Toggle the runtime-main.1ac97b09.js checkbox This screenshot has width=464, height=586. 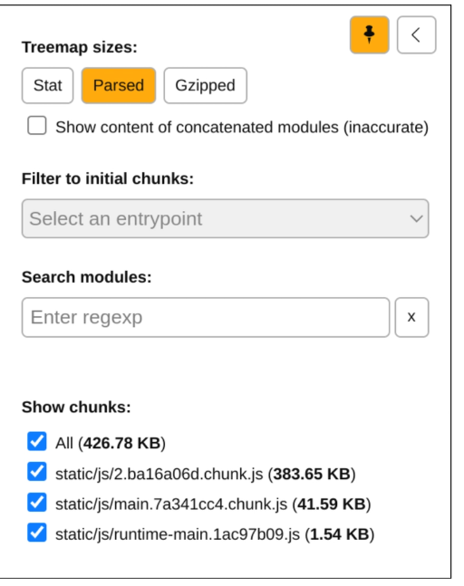click(x=37, y=533)
